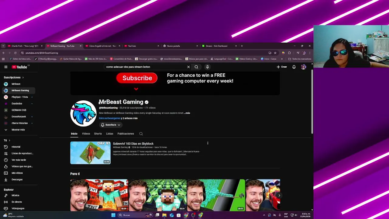Open the Skyblock DAY 97 thumbnail

coord(90,153)
